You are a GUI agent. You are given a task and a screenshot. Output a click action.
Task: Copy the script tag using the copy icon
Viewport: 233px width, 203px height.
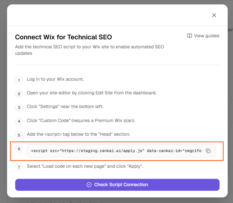(208, 151)
